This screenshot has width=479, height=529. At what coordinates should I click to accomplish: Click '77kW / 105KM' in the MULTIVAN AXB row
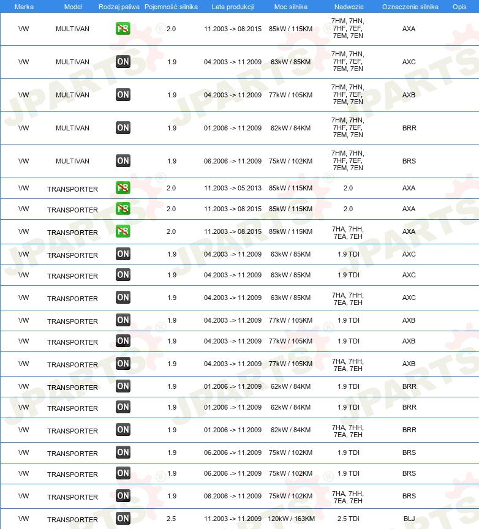click(x=290, y=95)
